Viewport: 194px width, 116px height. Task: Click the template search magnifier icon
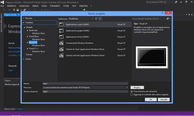pyautogui.click(x=168, y=19)
